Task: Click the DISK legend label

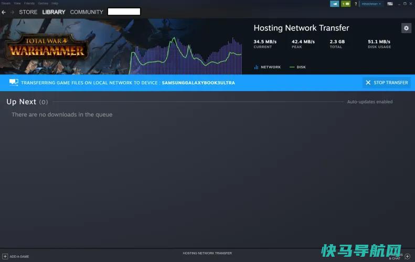Action: (x=301, y=67)
